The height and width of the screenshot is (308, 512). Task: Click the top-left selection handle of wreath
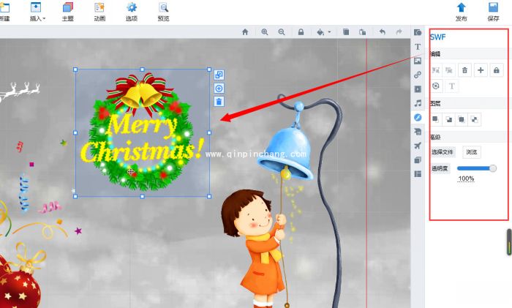coord(75,70)
